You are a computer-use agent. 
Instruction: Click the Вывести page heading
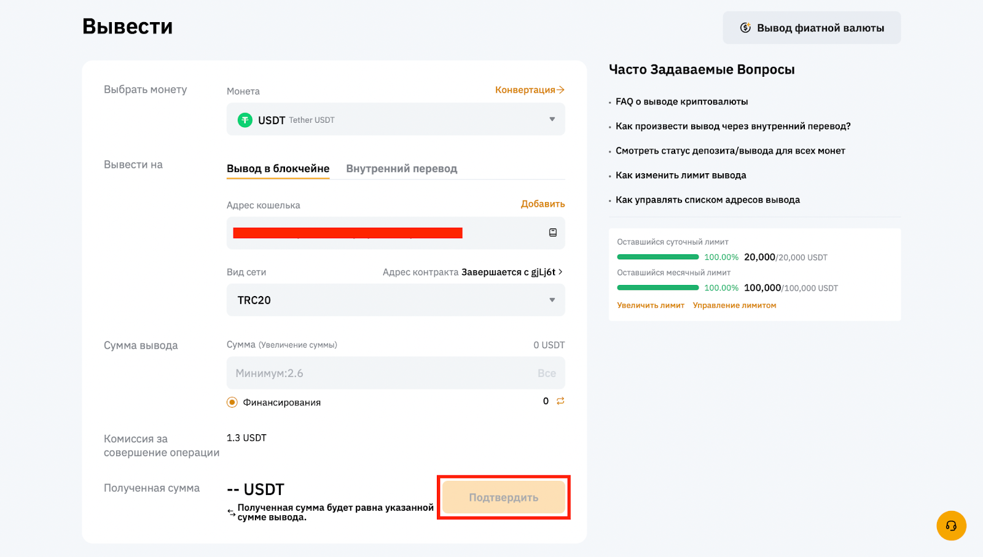(x=128, y=26)
